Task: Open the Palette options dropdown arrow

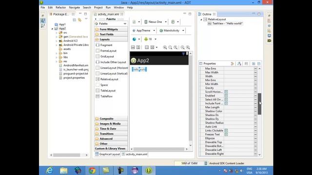Action: coord(125,24)
